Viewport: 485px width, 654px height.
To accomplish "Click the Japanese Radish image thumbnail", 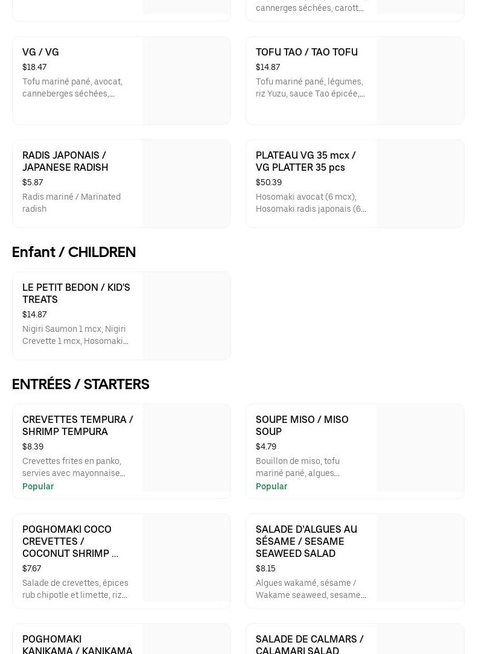I will click(186, 184).
